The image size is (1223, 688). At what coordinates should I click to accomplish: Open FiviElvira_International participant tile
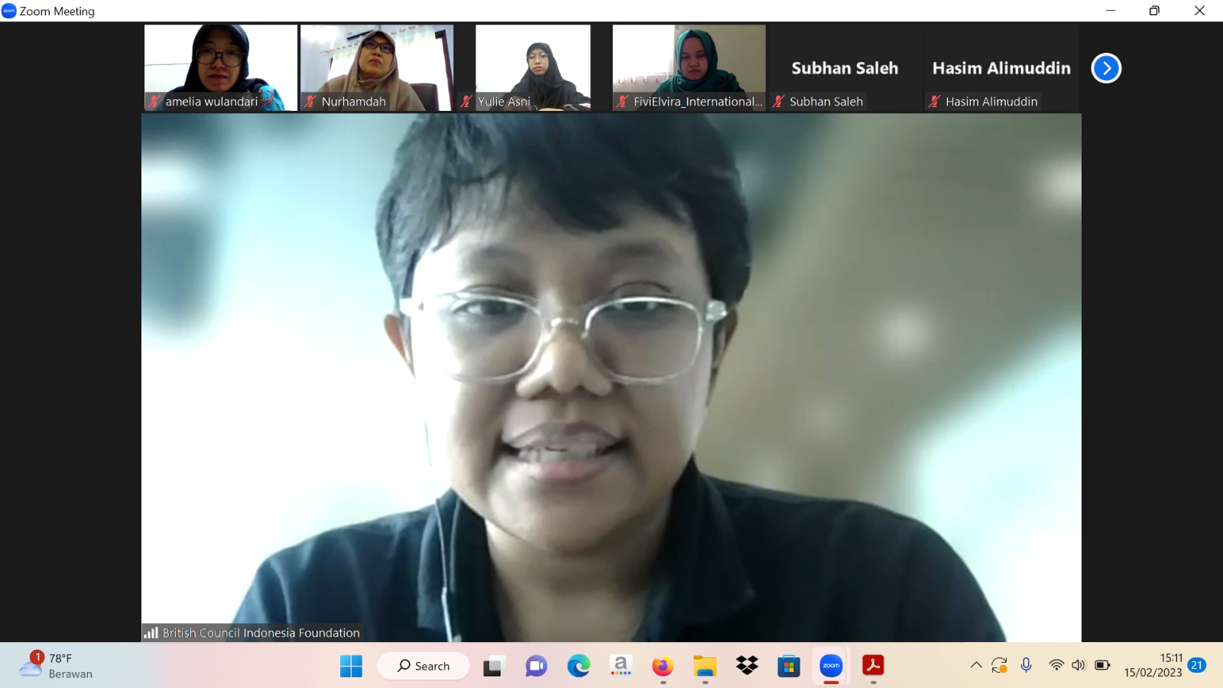pos(689,67)
